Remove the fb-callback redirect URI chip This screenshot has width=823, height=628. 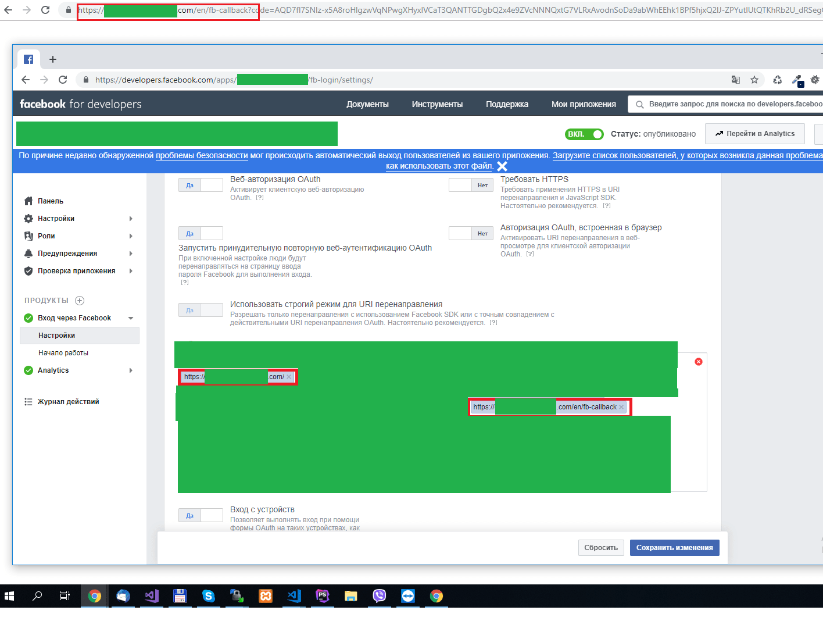(621, 407)
